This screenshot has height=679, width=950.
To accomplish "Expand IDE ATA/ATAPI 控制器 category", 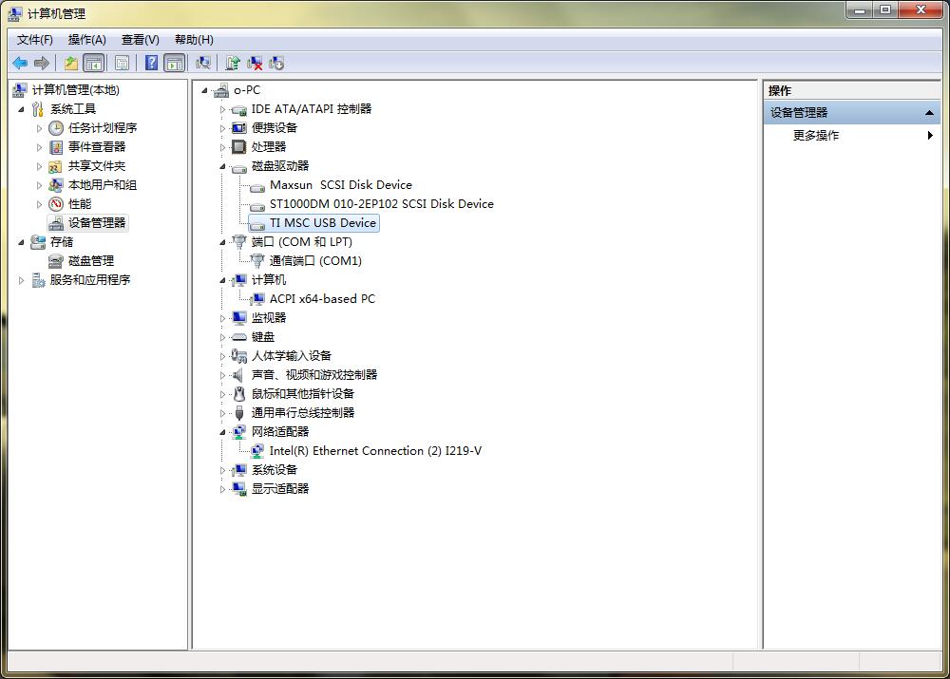I will 222,109.
